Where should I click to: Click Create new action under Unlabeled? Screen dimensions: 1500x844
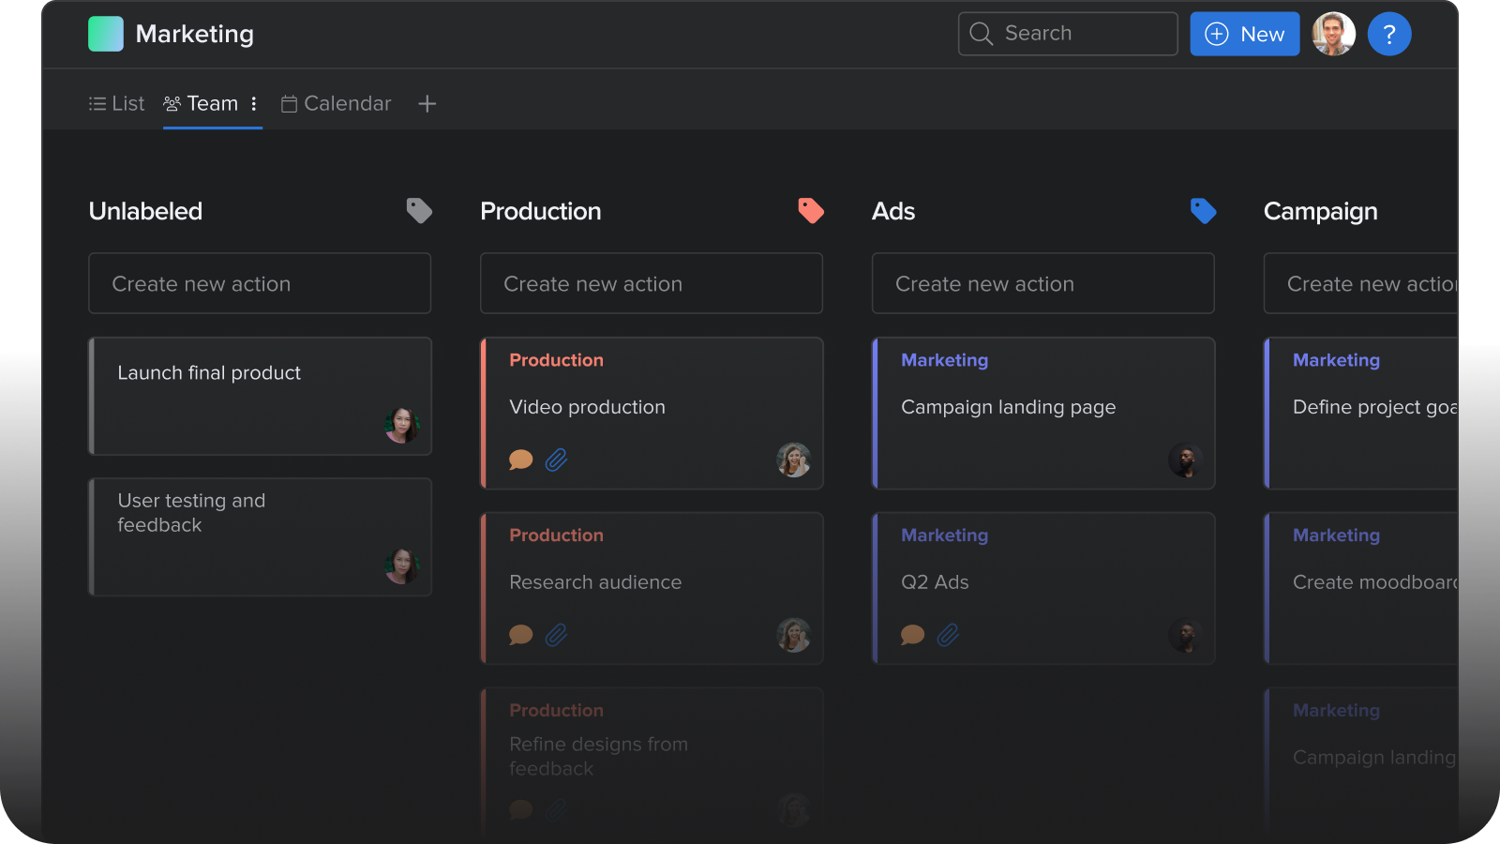(260, 283)
